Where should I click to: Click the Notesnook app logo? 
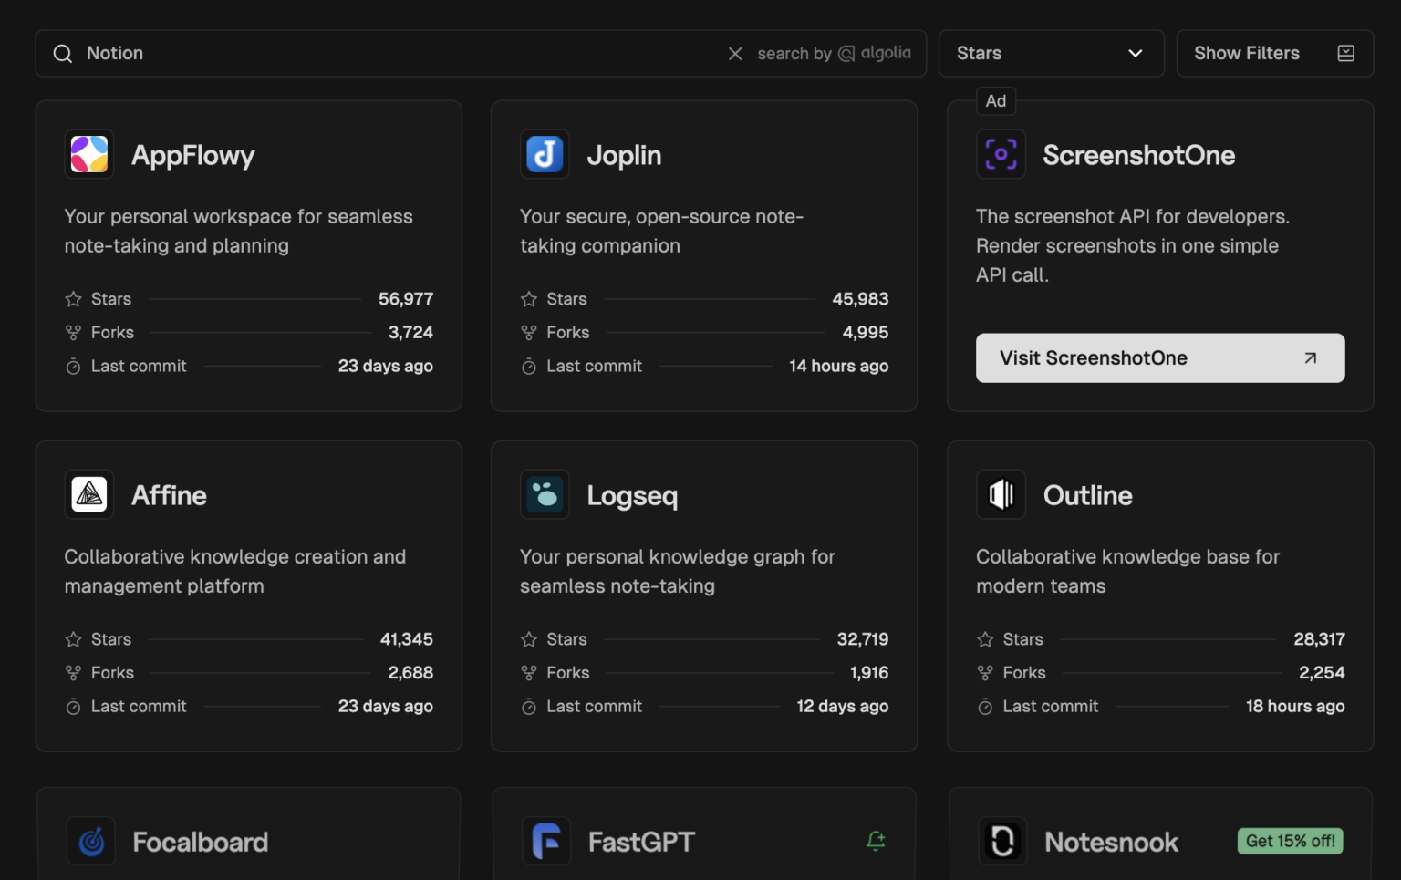[x=1002, y=841]
